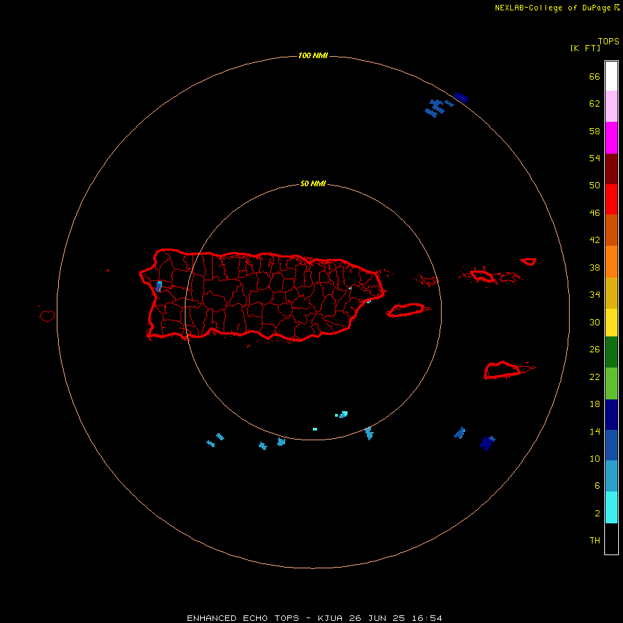Click the cyan swatch near 2
This screenshot has width=623, height=623.
tap(611, 507)
